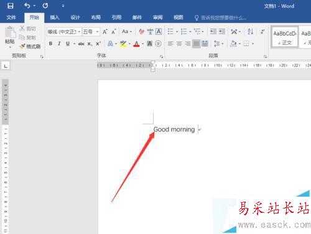Image resolution: width=311 pixels, height=234 pixels.
Task: Show or hide paragraph marks
Action: point(262,32)
